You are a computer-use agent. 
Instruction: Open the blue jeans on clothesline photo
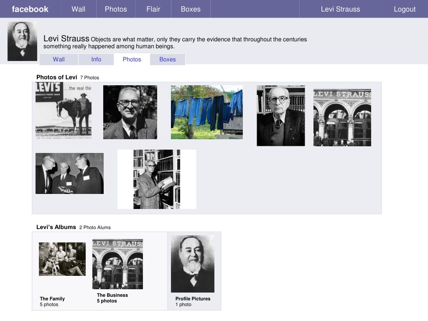point(206,112)
